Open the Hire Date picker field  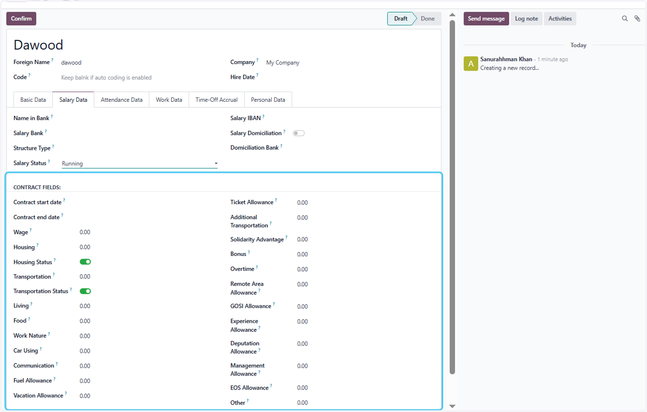click(349, 77)
